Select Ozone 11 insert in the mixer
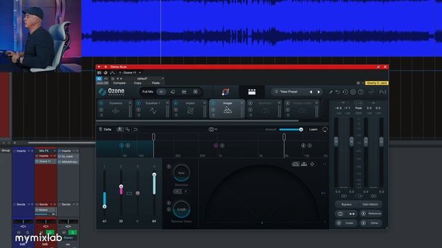This screenshot has height=248, width=442. click(46, 162)
